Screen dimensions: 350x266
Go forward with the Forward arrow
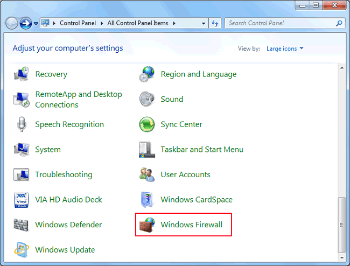tap(26, 23)
